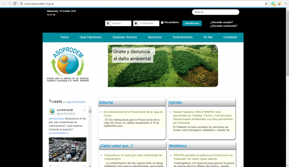
Task: Click the ASOPRODEM name in tweet
Action: click(65, 110)
